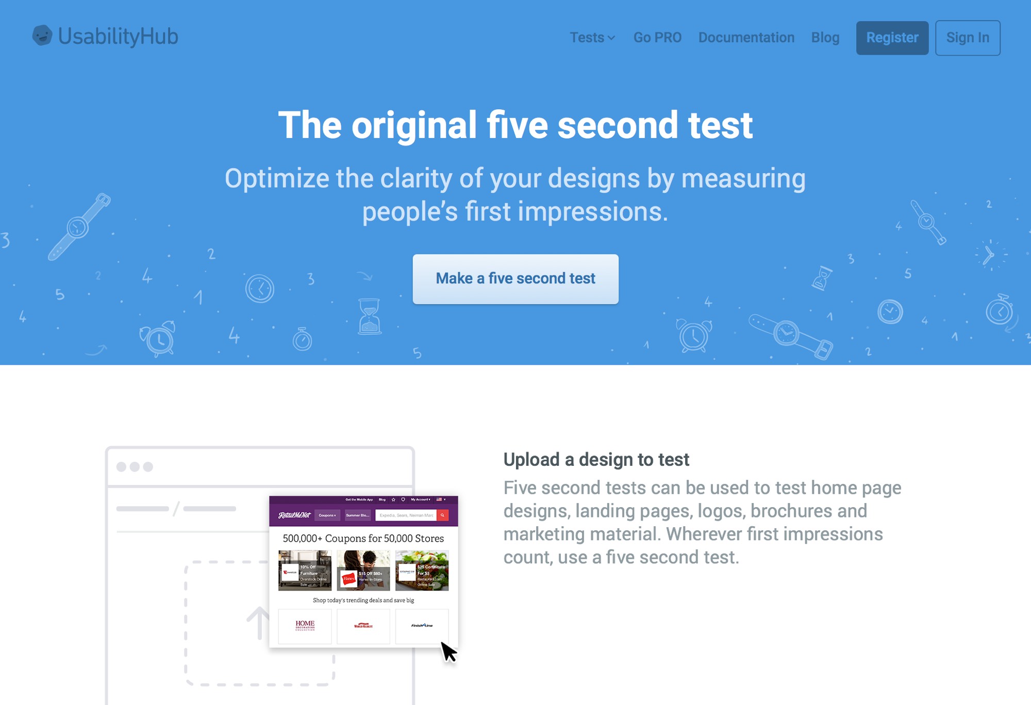The image size is (1031, 705).
Task: Click the wristwatch icon on right side
Action: 926,220
